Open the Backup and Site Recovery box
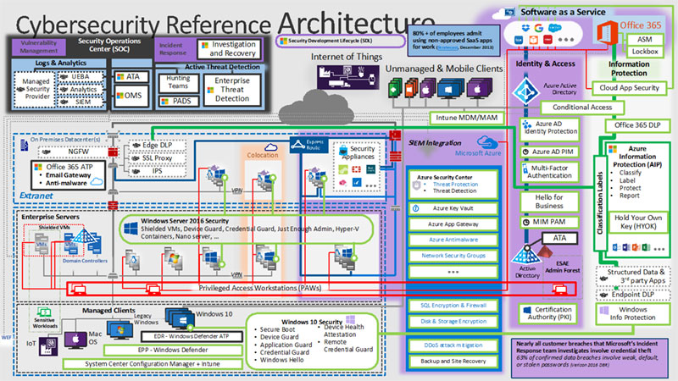The image size is (678, 381). click(x=453, y=362)
